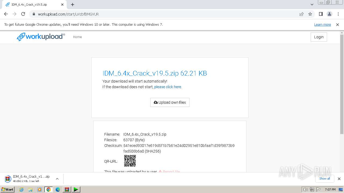Share this page icon in address bar
The image size is (344, 193).
302,14
